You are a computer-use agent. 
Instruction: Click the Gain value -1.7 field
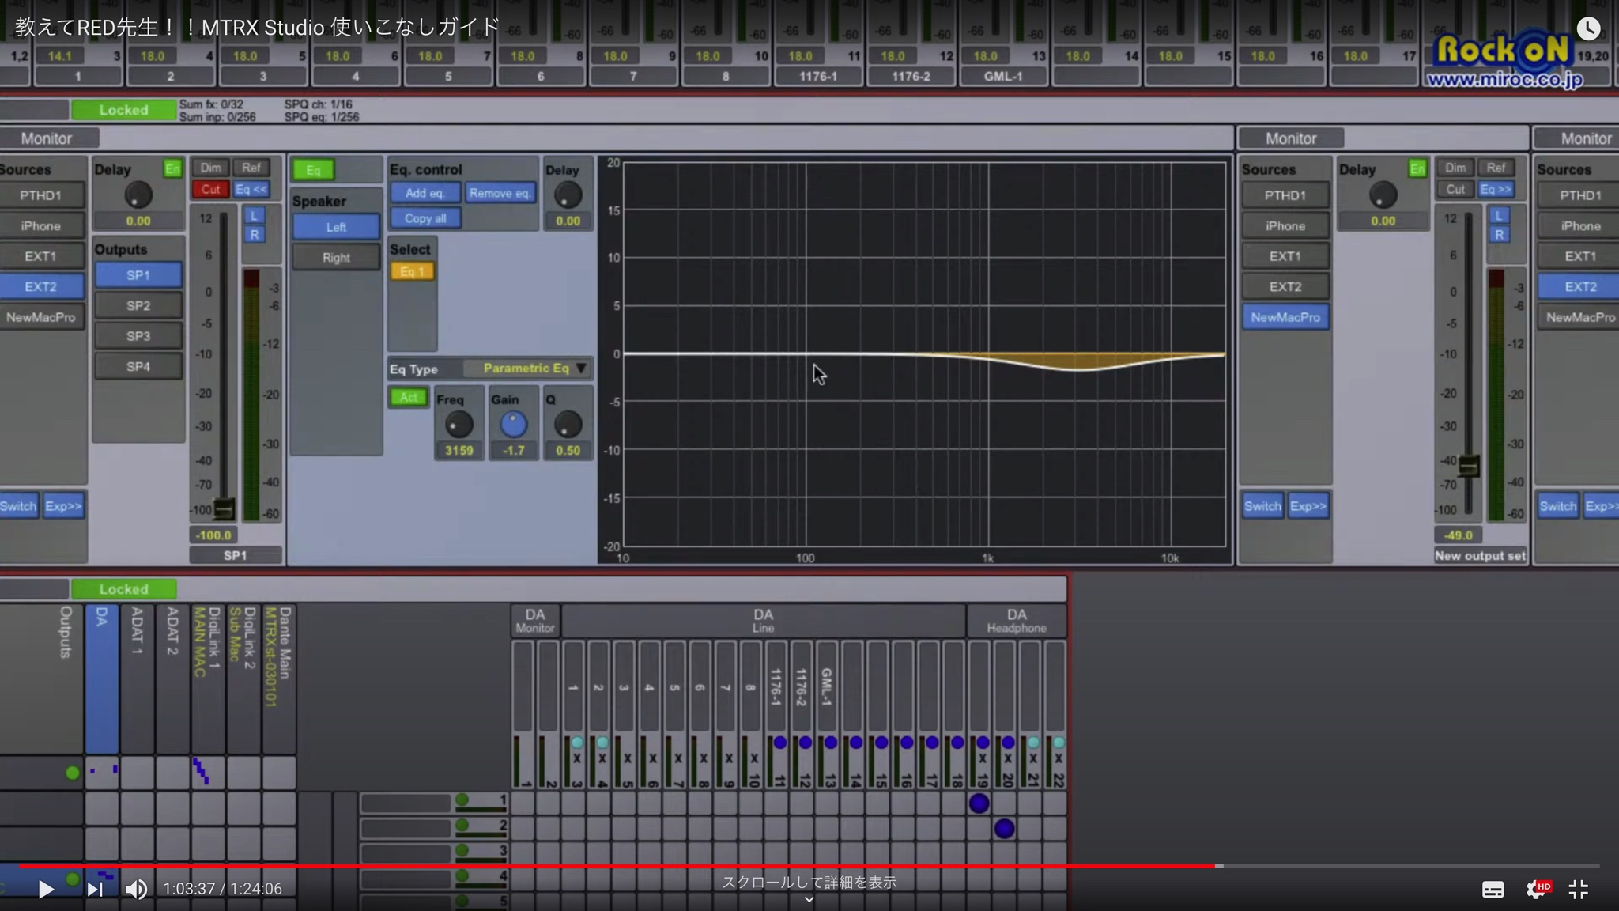(513, 451)
